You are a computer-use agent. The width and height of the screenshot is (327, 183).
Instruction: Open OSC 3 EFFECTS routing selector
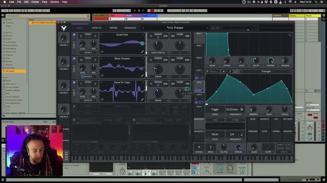coord(88,101)
